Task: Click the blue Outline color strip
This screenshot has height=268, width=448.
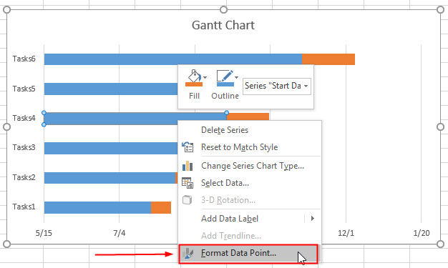Action: 225,84
